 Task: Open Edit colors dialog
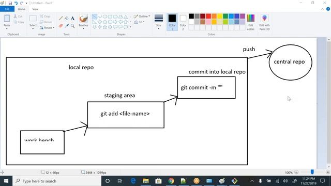pos(250,23)
